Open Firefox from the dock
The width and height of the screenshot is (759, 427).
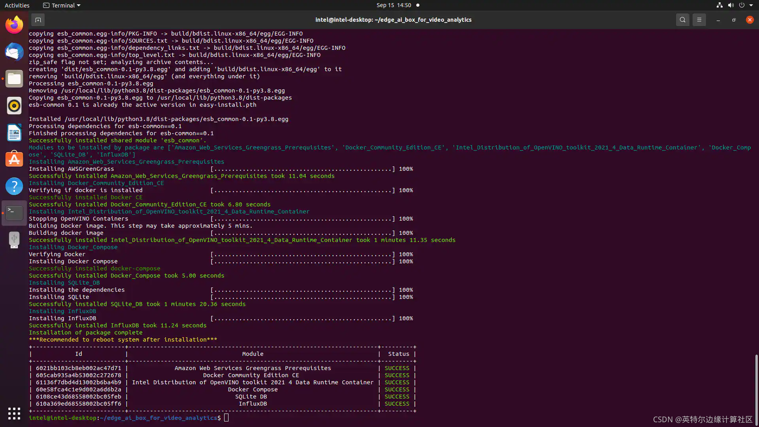click(14, 25)
